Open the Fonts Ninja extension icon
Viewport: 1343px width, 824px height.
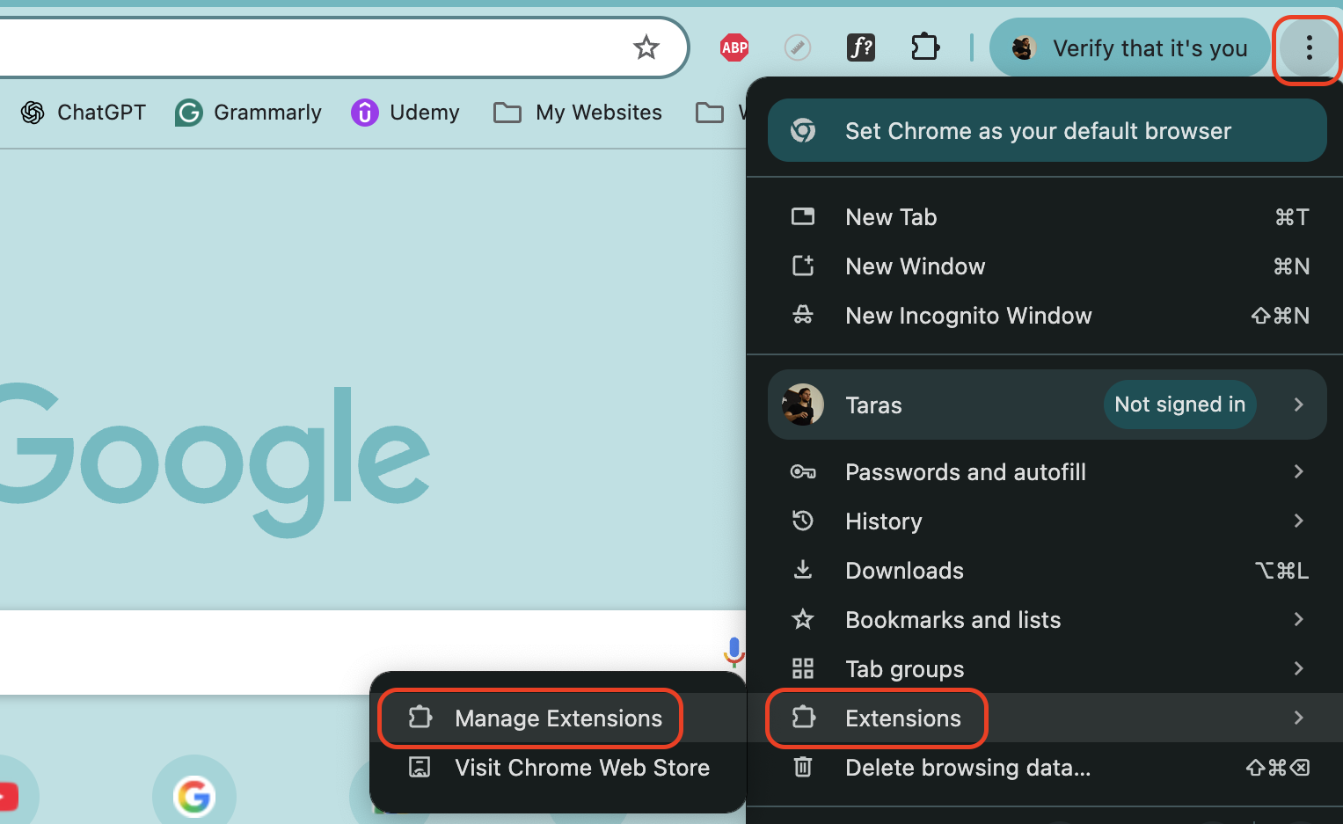click(861, 47)
